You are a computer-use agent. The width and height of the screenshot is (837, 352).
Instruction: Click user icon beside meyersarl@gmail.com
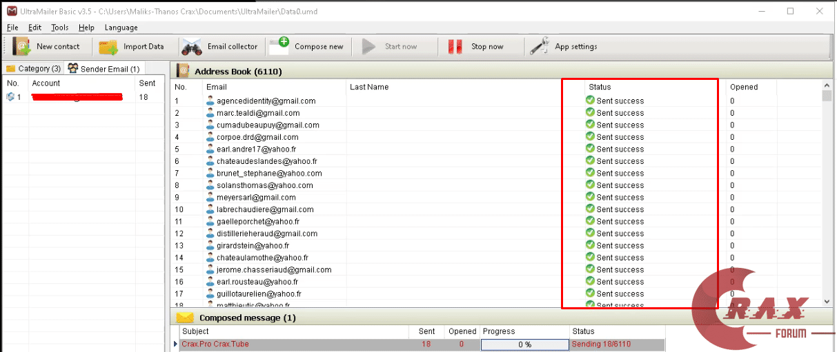pyautogui.click(x=210, y=196)
